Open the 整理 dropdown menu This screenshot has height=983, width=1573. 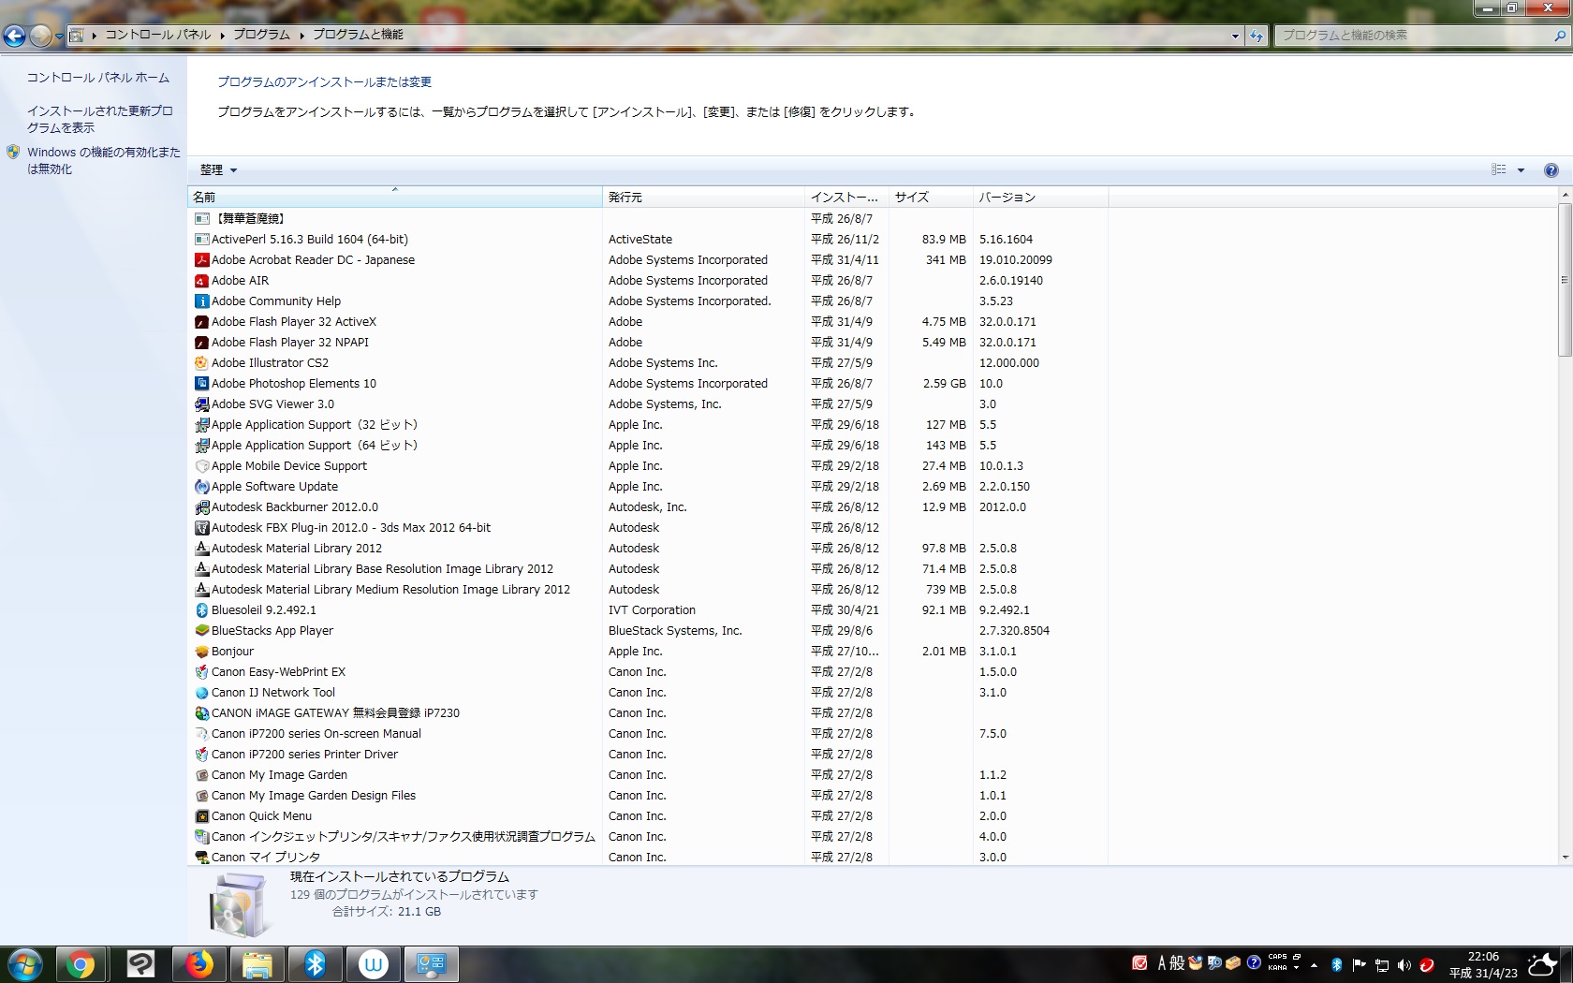coord(218,170)
